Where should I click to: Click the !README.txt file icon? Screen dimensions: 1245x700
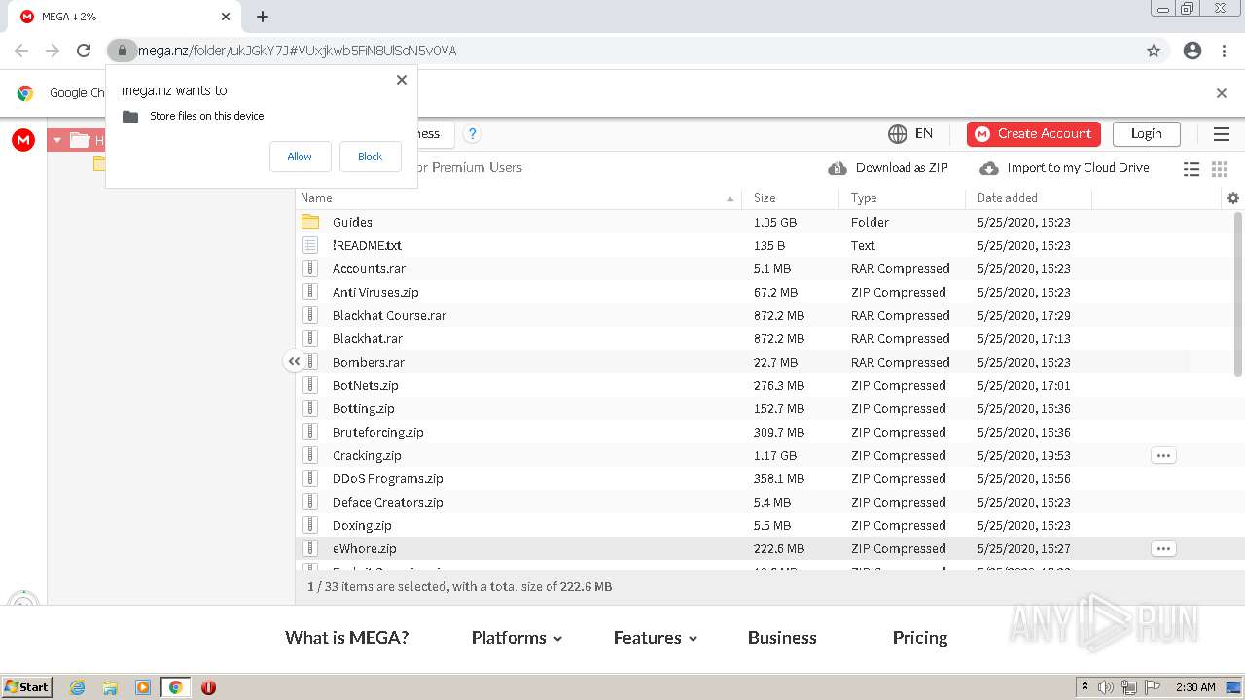(310, 245)
